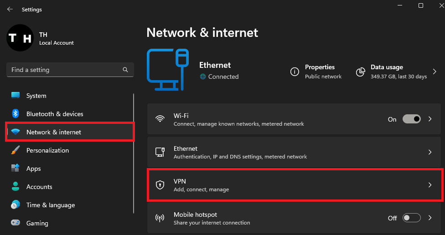
Task: Expand Wi-Fi settings with its chevron
Action: [x=430, y=119]
